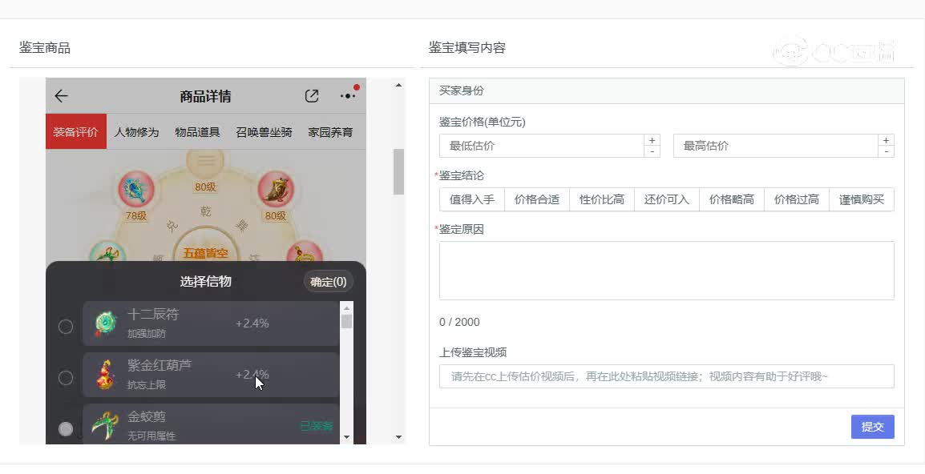The image size is (925, 474).
Task: Click the +2.4% value of 十二辰符
Action: click(252, 323)
